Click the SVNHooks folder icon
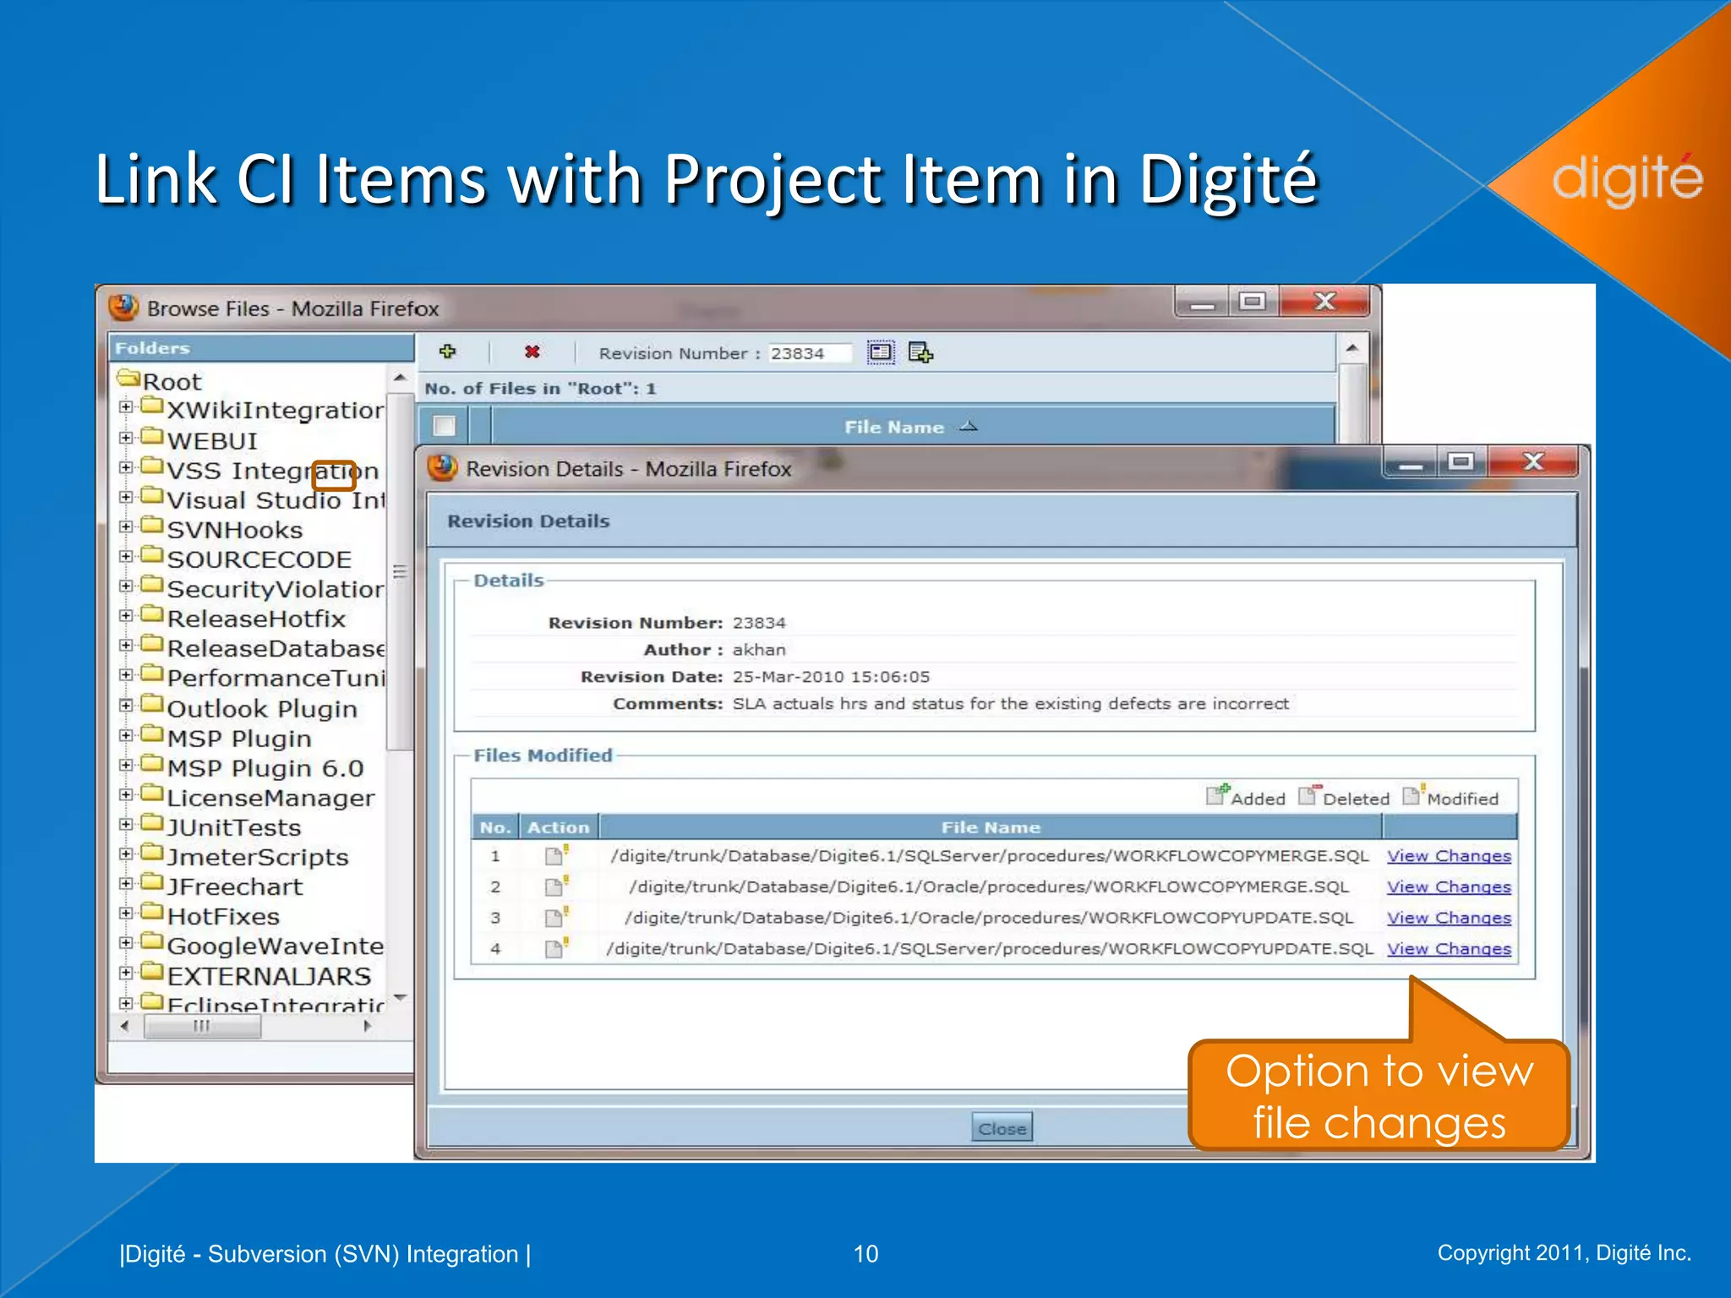Image resolution: width=1731 pixels, height=1298 pixels. coord(152,525)
